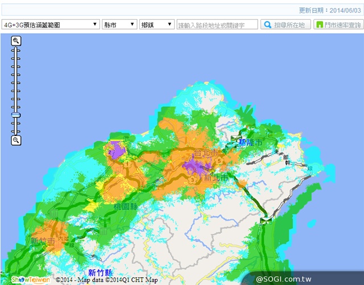364x285 pixels.
Task: Click the green store icon in 門市速率查詢
Action: point(320,25)
